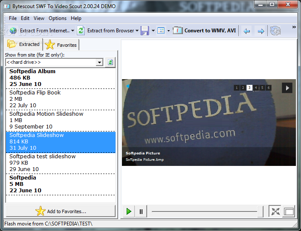Select Softpedia Flip Book list entry
Screen dimensions: 301x231
coord(61,99)
